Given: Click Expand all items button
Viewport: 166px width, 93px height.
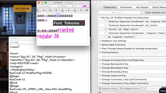Looking at the screenshot, I should click(x=108, y=88).
